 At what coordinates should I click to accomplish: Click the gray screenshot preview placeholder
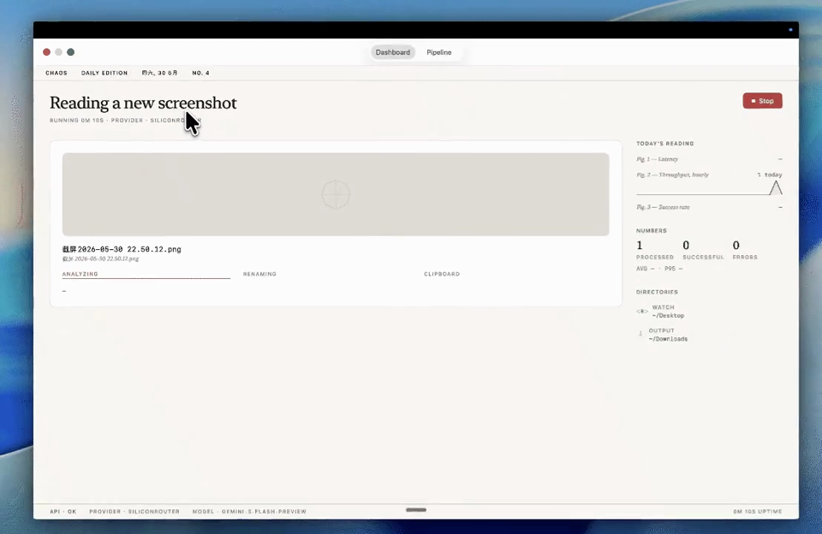336,194
